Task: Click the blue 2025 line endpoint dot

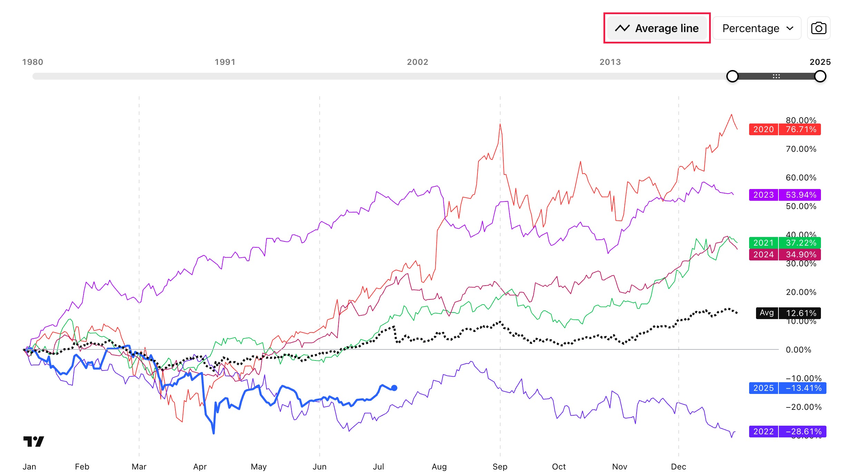Action: (x=394, y=388)
